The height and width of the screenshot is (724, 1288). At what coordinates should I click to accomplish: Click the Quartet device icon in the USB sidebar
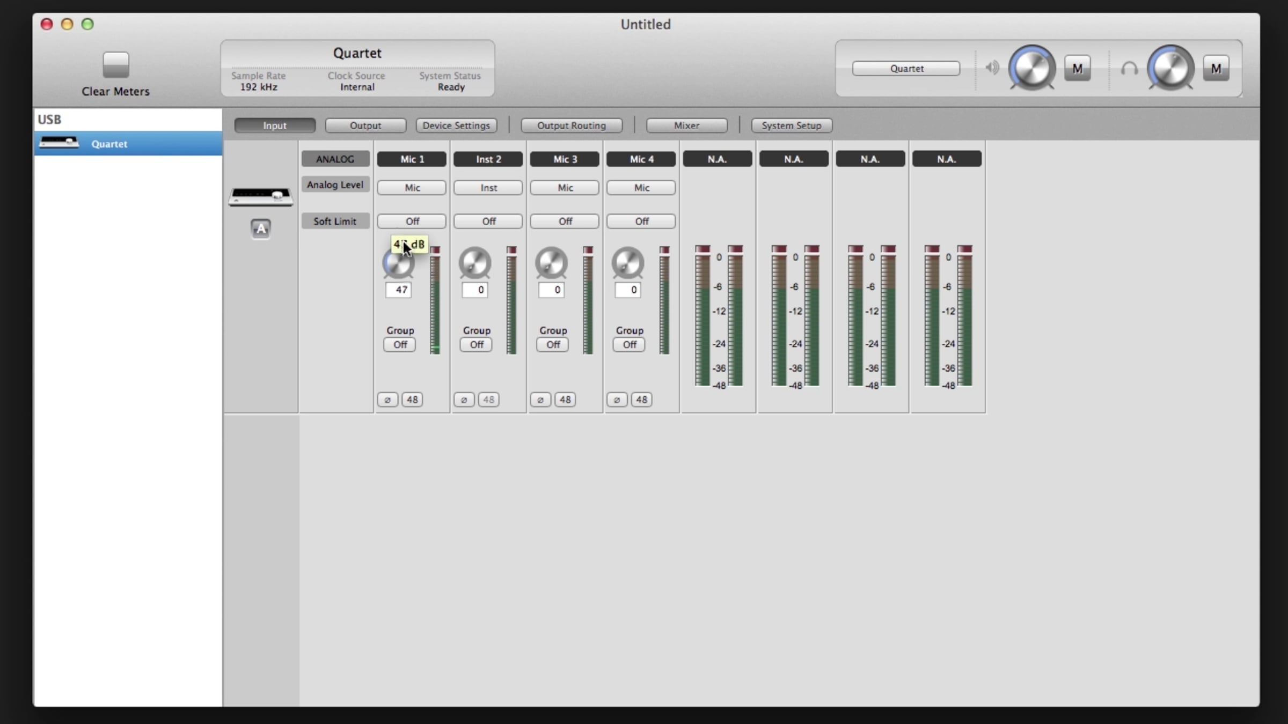(59, 143)
